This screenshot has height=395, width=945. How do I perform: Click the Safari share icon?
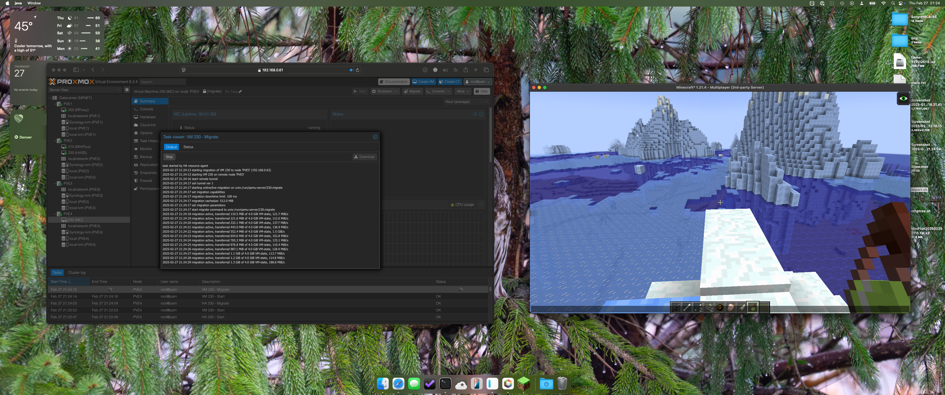tap(466, 70)
